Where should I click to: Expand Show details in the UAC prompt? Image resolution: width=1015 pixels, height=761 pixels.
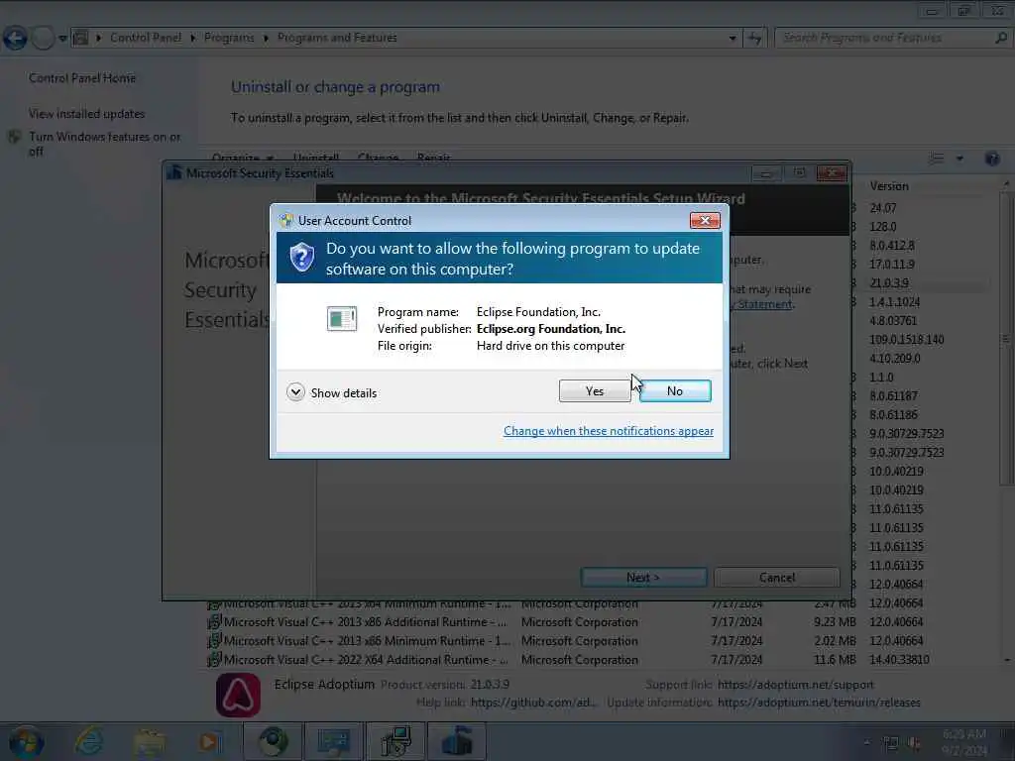(331, 392)
